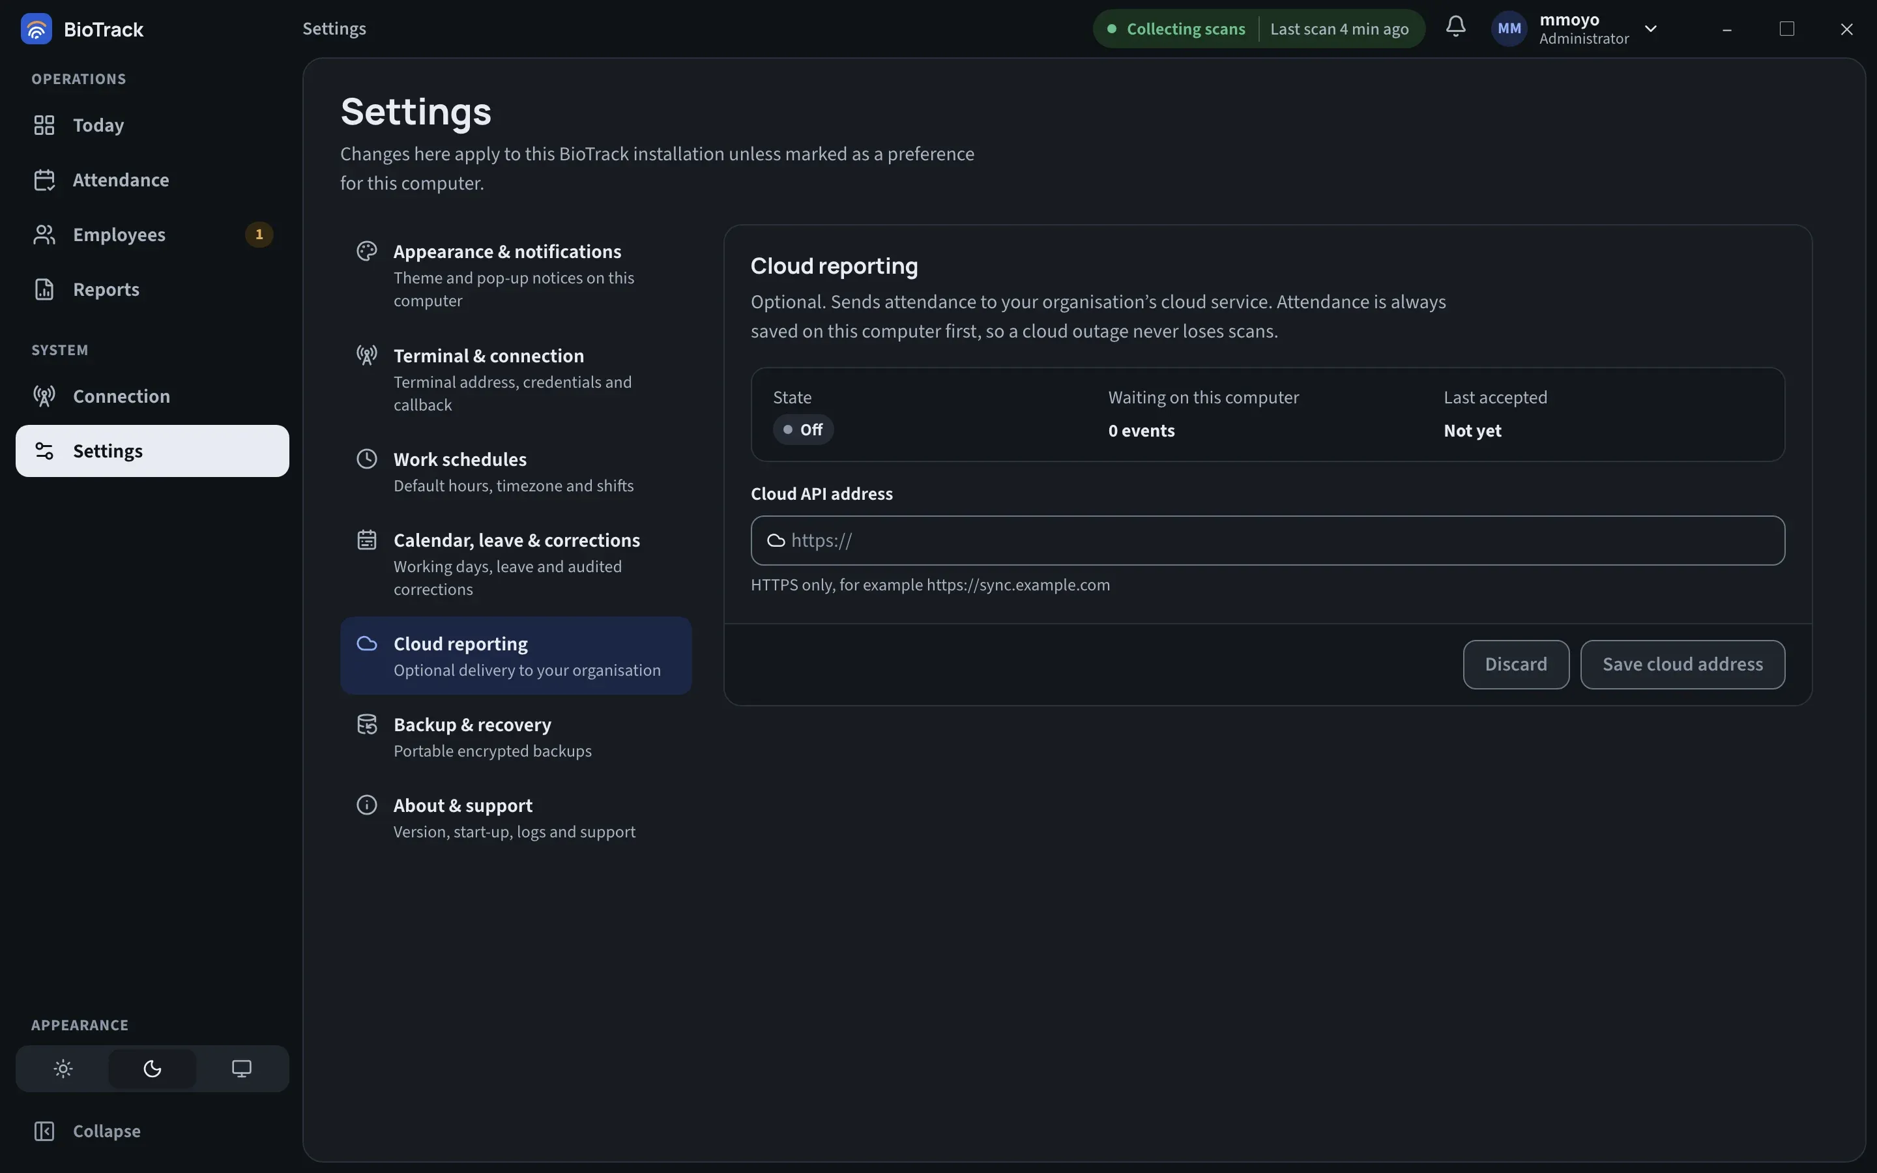Image resolution: width=1877 pixels, height=1173 pixels.
Task: Click the Employees people icon in the sidebar
Action: click(44, 235)
